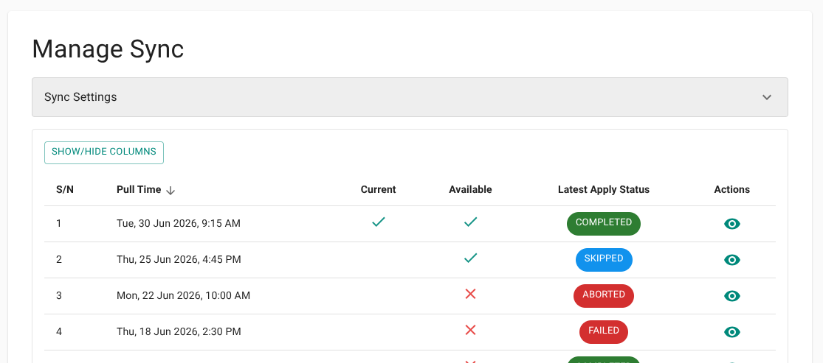Select the S/N column header
The image size is (823, 363).
click(65, 190)
